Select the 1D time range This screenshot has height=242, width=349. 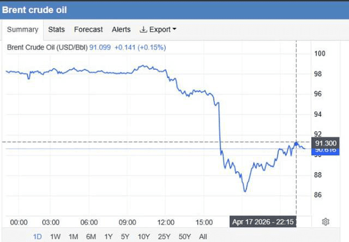pyautogui.click(x=38, y=237)
